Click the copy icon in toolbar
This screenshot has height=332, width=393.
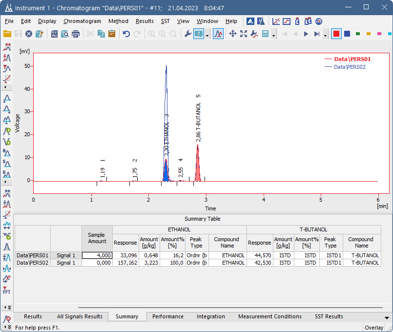[x=101, y=34]
